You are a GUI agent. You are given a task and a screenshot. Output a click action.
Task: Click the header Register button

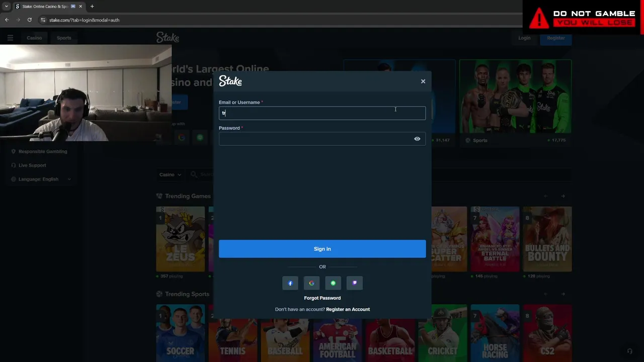pos(556,38)
